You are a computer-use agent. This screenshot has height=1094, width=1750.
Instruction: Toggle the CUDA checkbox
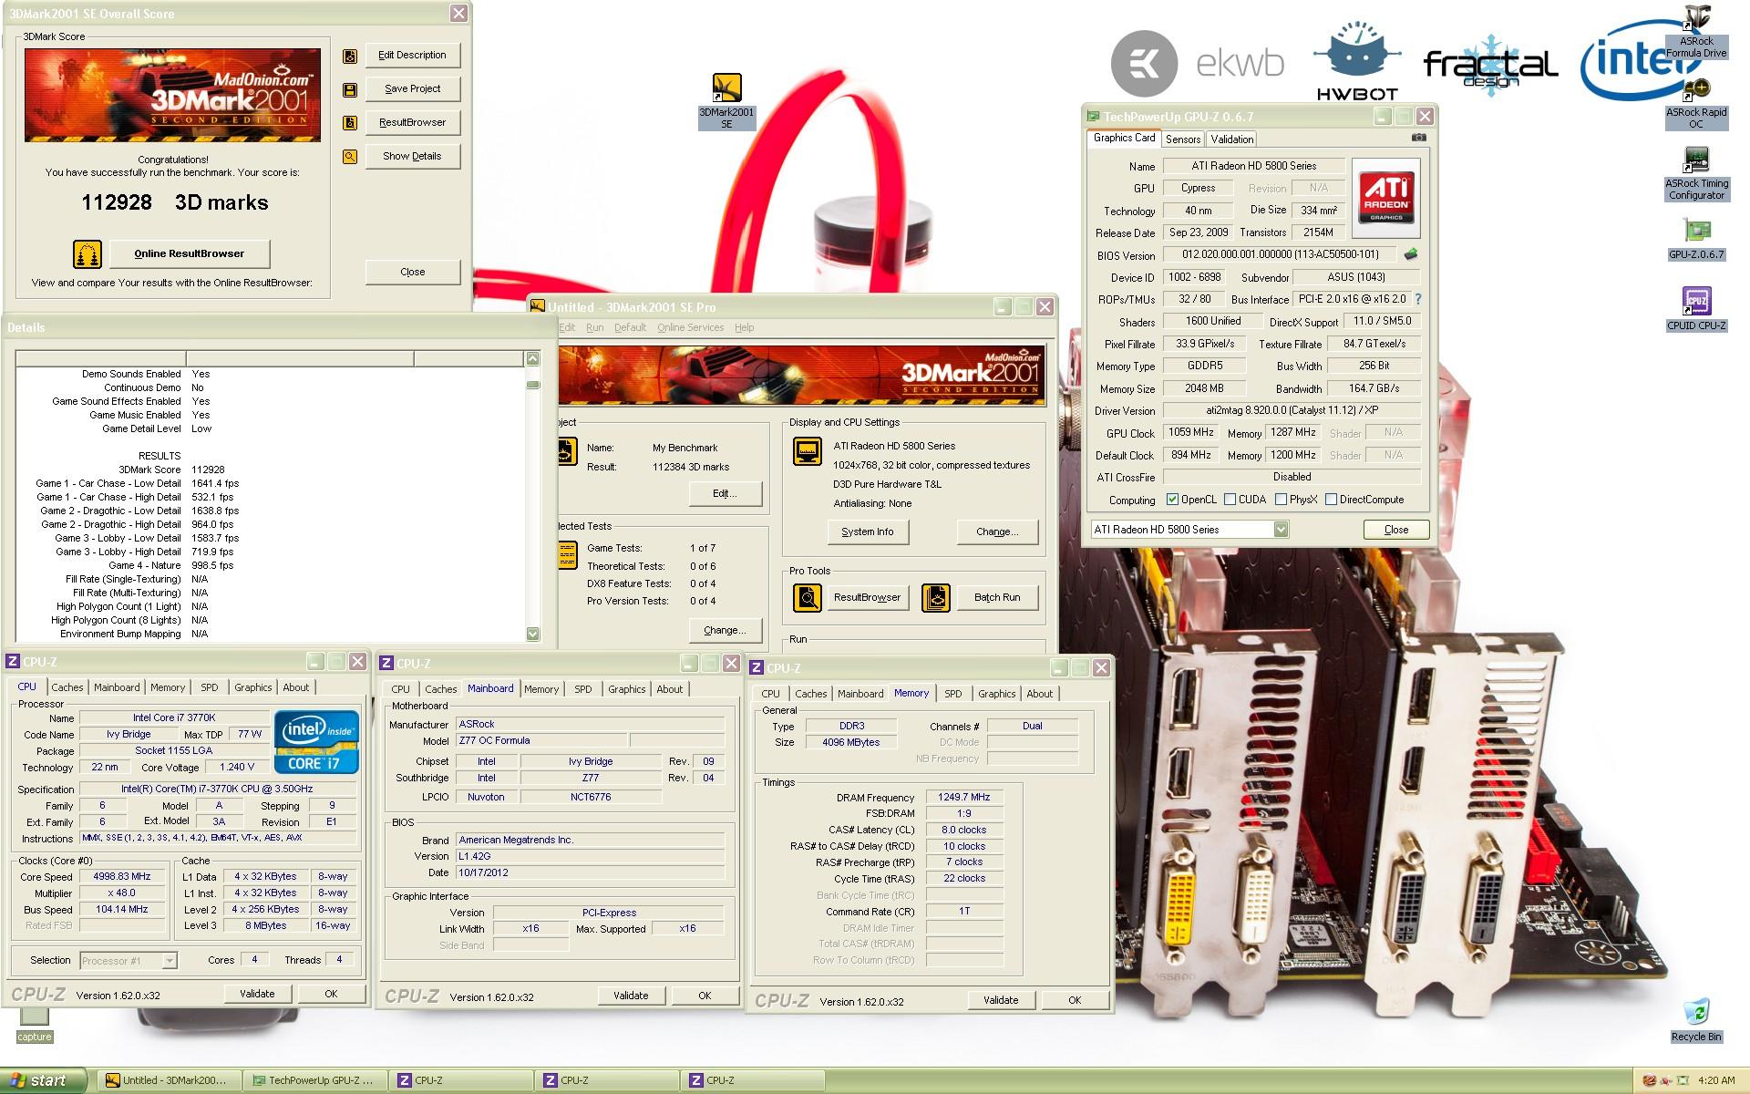(x=1230, y=500)
